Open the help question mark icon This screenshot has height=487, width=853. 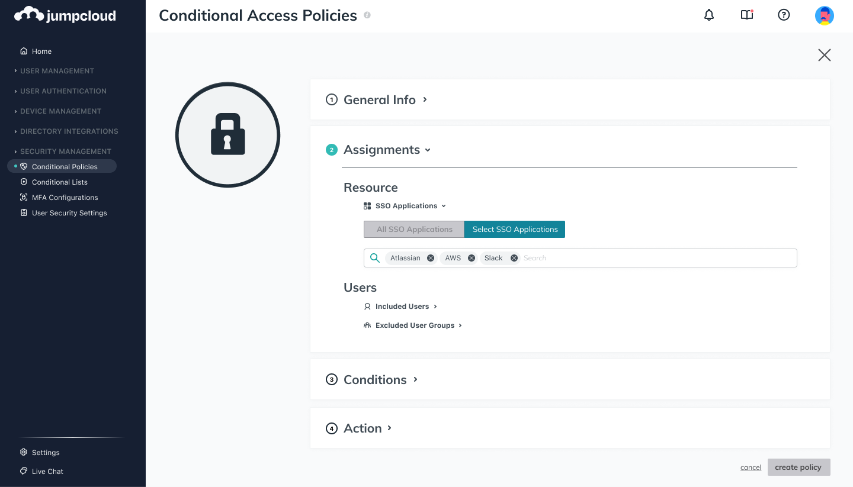point(784,15)
